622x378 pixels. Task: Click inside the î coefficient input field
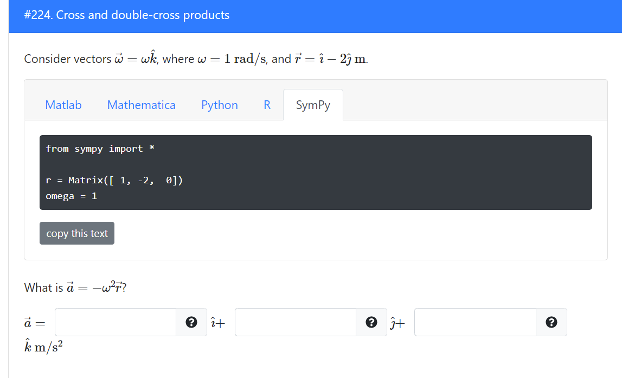pos(114,322)
